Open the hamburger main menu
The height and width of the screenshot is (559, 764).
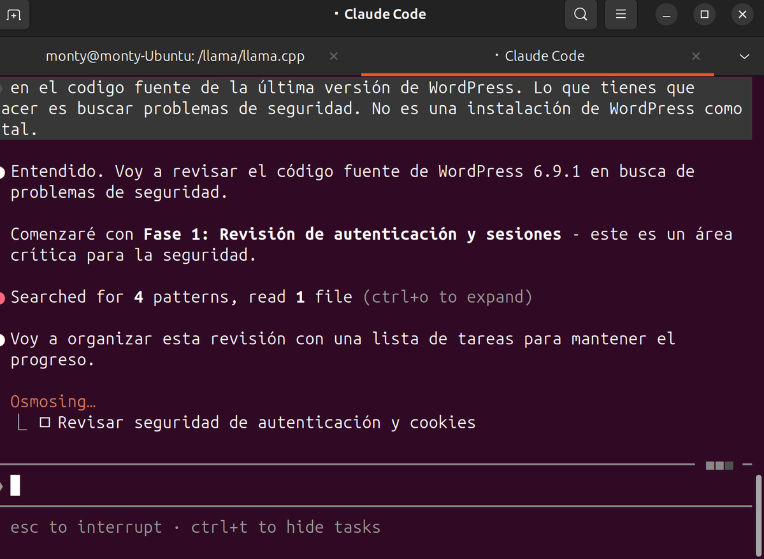tap(620, 15)
